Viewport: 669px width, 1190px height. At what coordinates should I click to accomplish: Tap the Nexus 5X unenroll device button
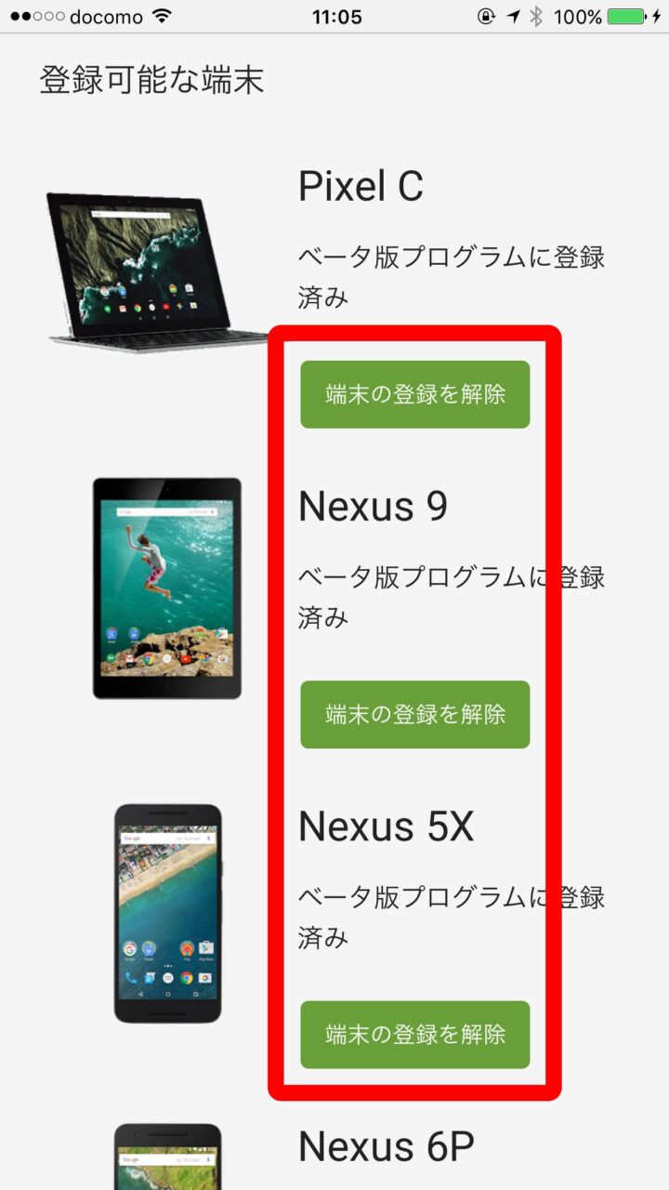point(414,1034)
